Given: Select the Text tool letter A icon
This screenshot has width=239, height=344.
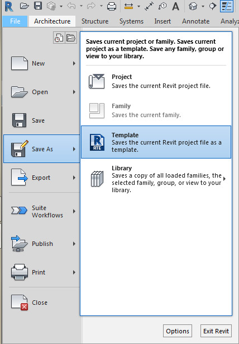Looking at the screenshot, I should (x=175, y=6).
